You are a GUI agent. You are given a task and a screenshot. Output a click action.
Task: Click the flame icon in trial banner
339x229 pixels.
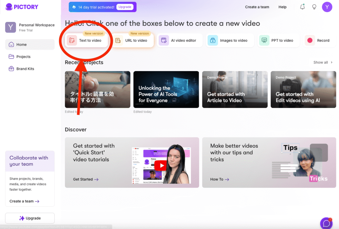tap(74, 7)
